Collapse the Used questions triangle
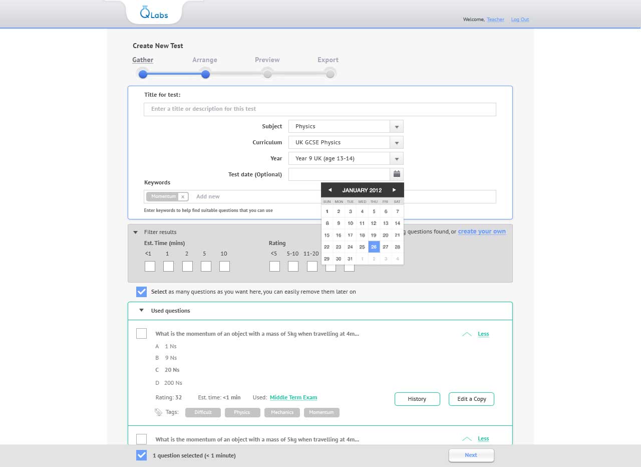Screen dimensions: 641x467 pyautogui.click(x=142, y=311)
